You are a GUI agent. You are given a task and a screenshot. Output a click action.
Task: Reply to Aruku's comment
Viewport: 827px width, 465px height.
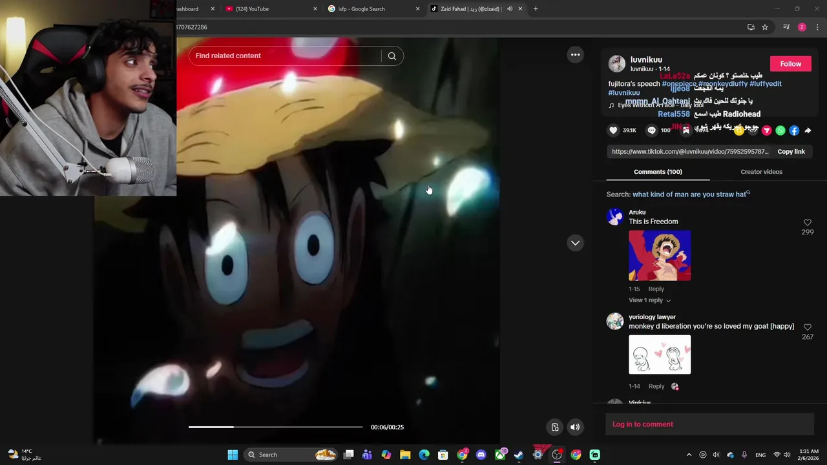tap(656, 289)
